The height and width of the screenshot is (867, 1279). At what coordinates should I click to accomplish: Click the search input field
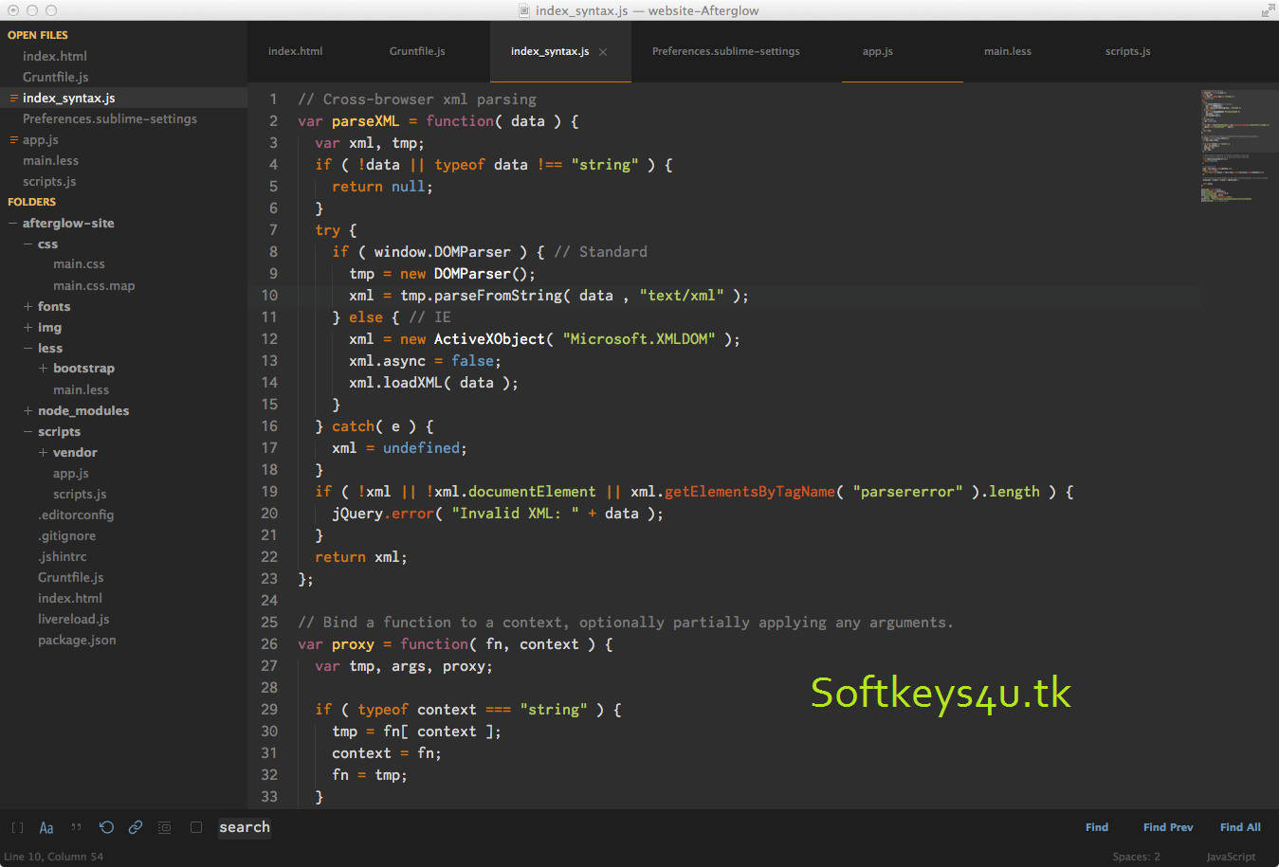tap(244, 827)
